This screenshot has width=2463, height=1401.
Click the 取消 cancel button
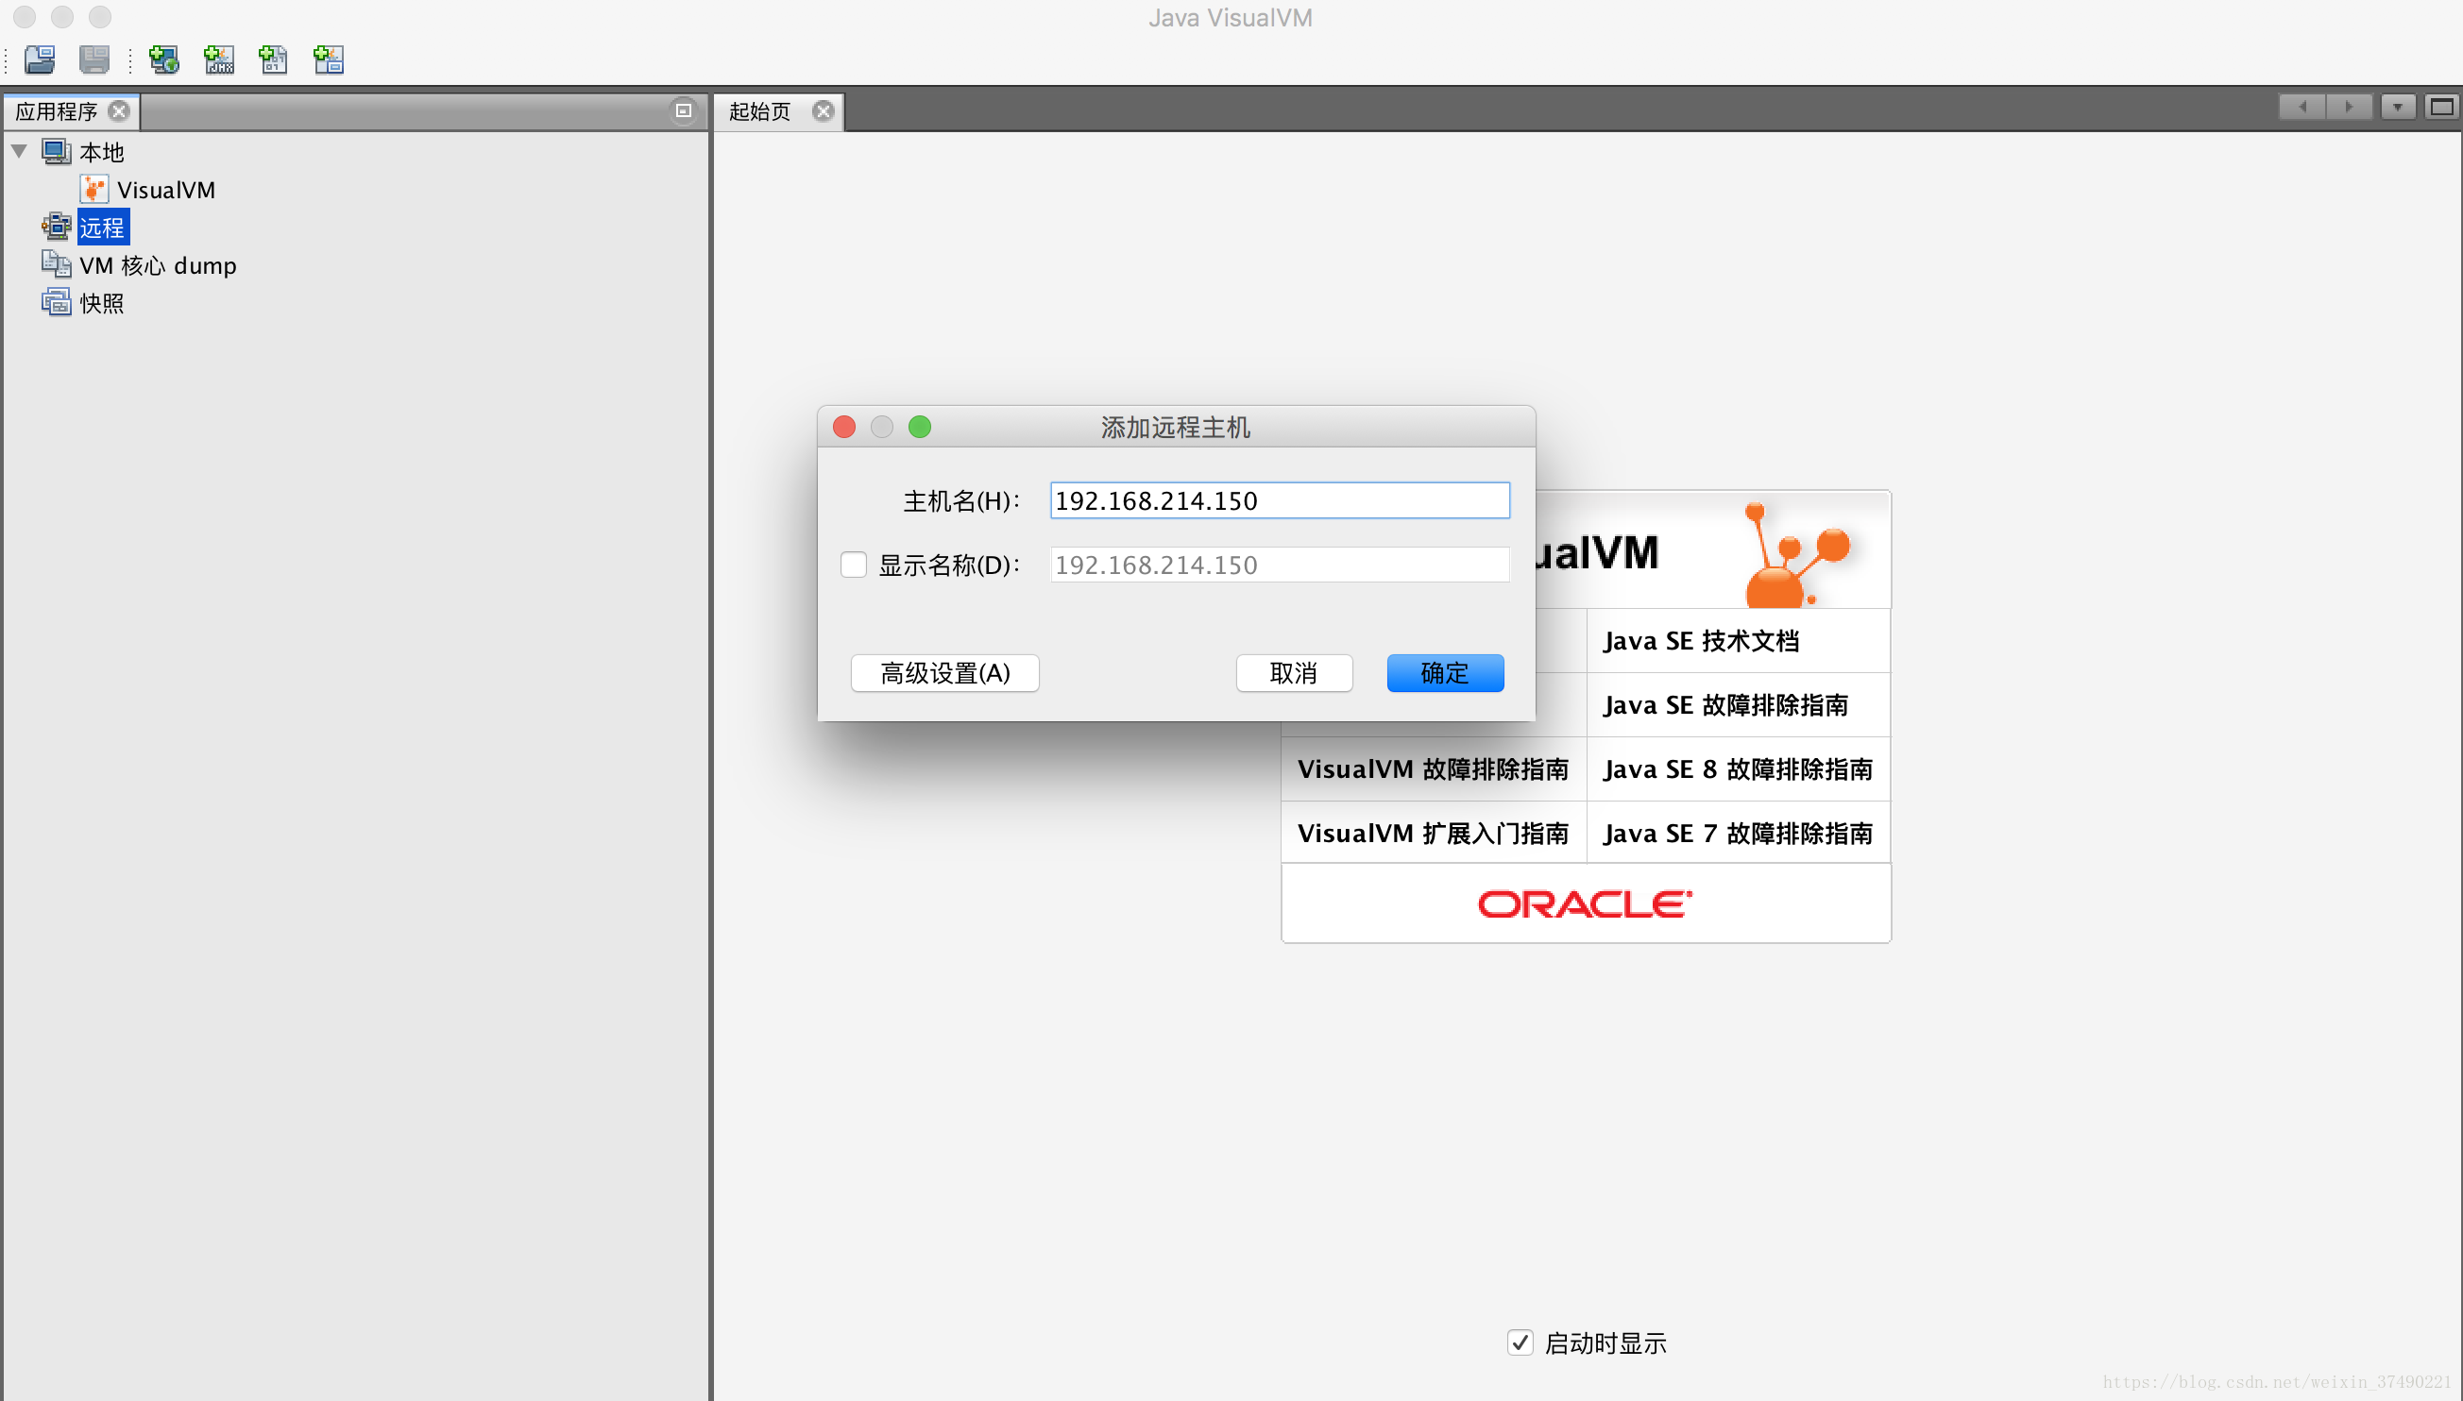click(1294, 672)
